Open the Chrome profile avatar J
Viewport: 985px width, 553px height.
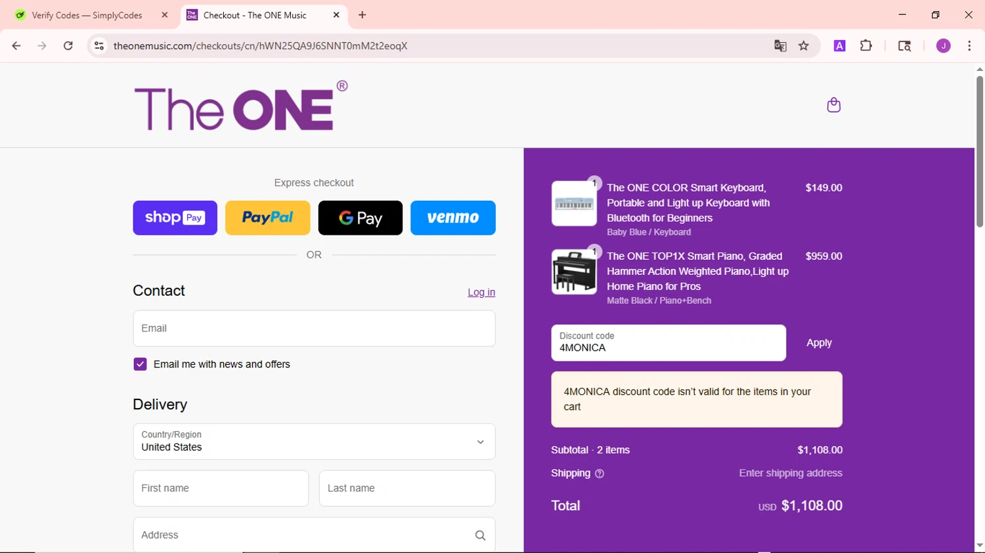[x=944, y=46]
